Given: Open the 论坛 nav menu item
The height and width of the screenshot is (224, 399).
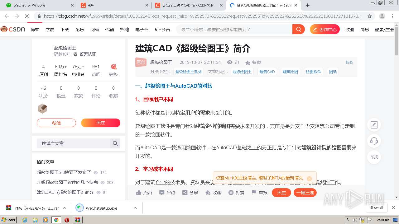Looking at the screenshot, I should coord(80,30).
